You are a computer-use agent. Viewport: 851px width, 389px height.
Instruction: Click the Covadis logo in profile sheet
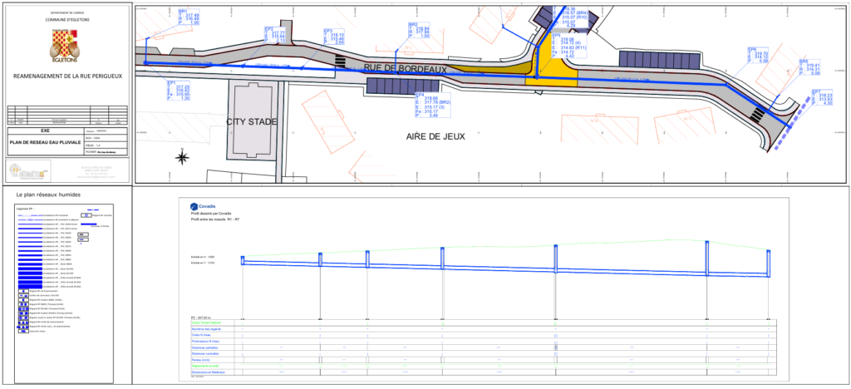pyautogui.click(x=204, y=207)
